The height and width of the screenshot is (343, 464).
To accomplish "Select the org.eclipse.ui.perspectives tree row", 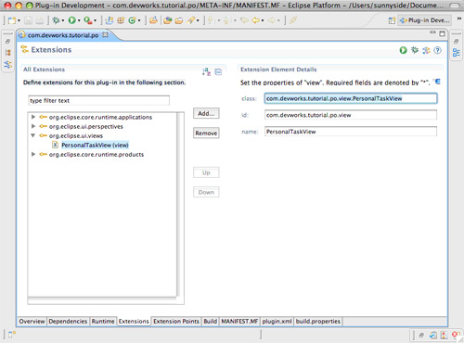I will [x=86, y=126].
